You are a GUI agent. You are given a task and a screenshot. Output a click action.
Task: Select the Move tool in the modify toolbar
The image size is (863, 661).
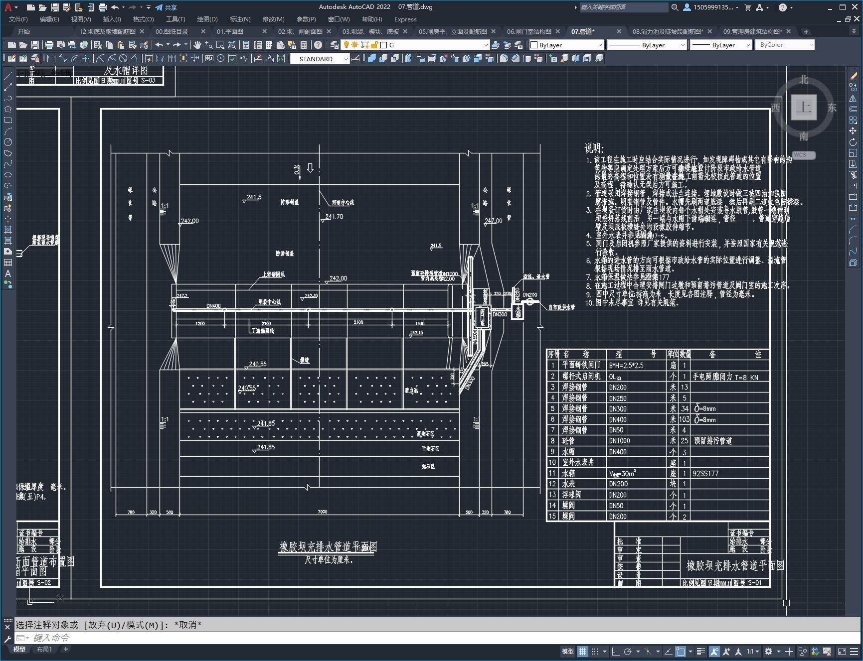(x=853, y=131)
